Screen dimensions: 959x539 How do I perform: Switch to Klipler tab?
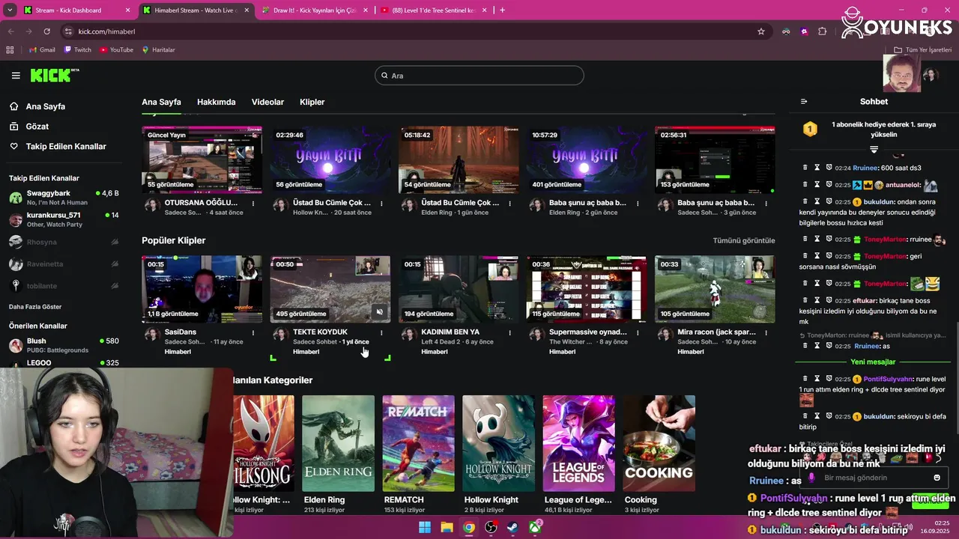(312, 102)
